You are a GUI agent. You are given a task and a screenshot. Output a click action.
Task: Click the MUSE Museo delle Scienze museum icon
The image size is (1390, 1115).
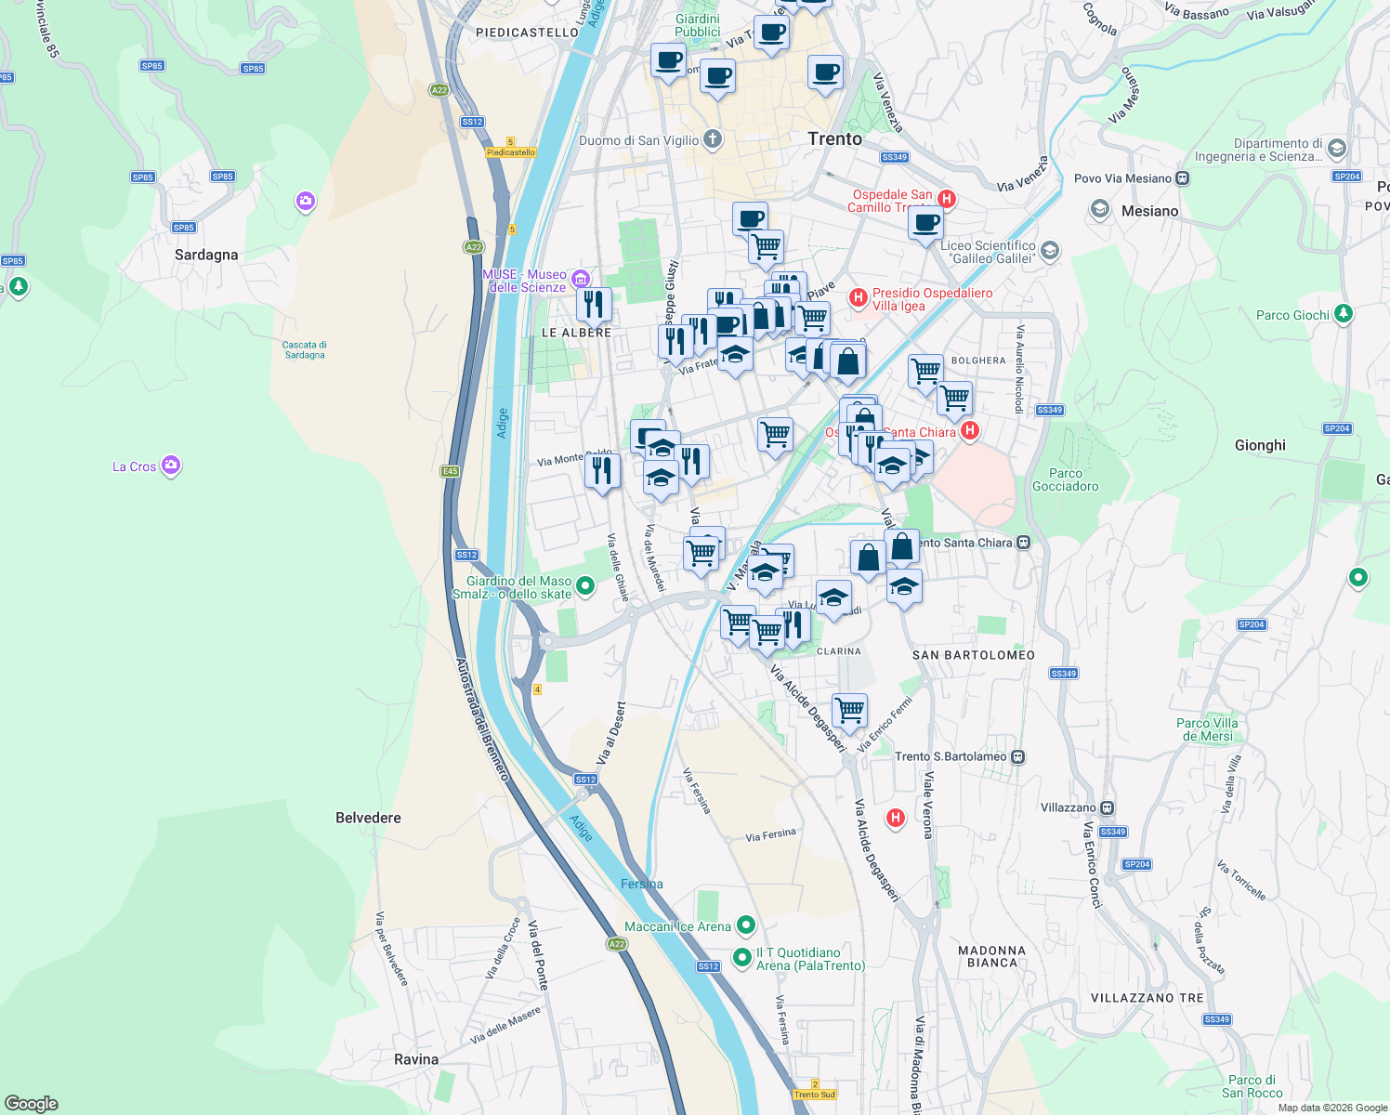pyautogui.click(x=581, y=279)
